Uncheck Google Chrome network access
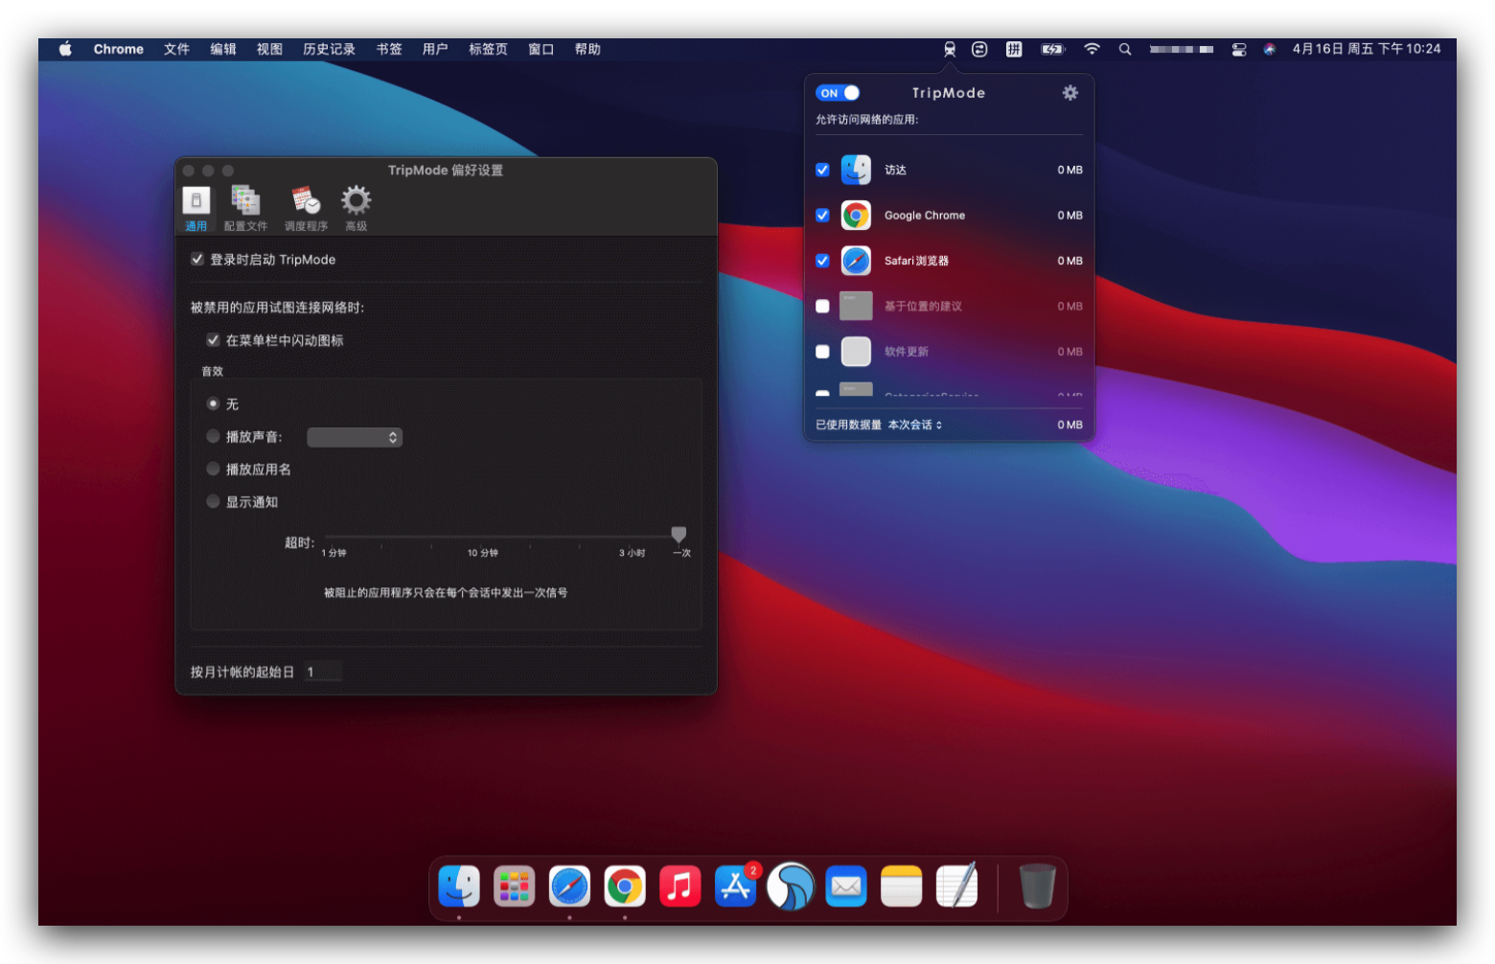 click(x=822, y=216)
